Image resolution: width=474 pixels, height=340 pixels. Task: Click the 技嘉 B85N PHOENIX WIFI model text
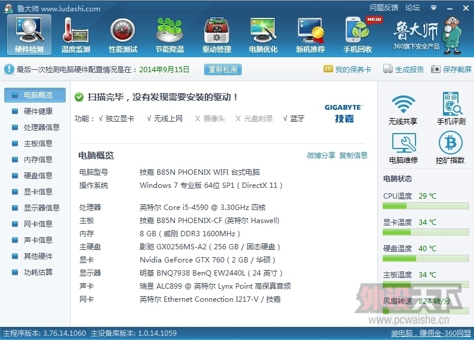click(199, 172)
